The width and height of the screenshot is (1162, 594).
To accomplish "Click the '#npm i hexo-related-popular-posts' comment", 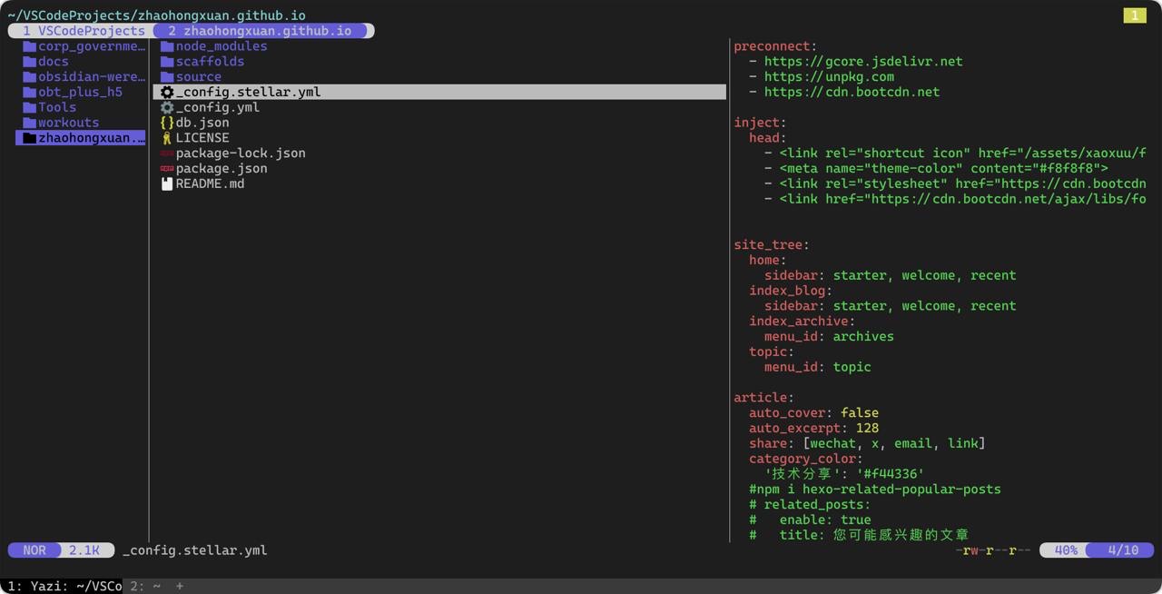I will (875, 490).
